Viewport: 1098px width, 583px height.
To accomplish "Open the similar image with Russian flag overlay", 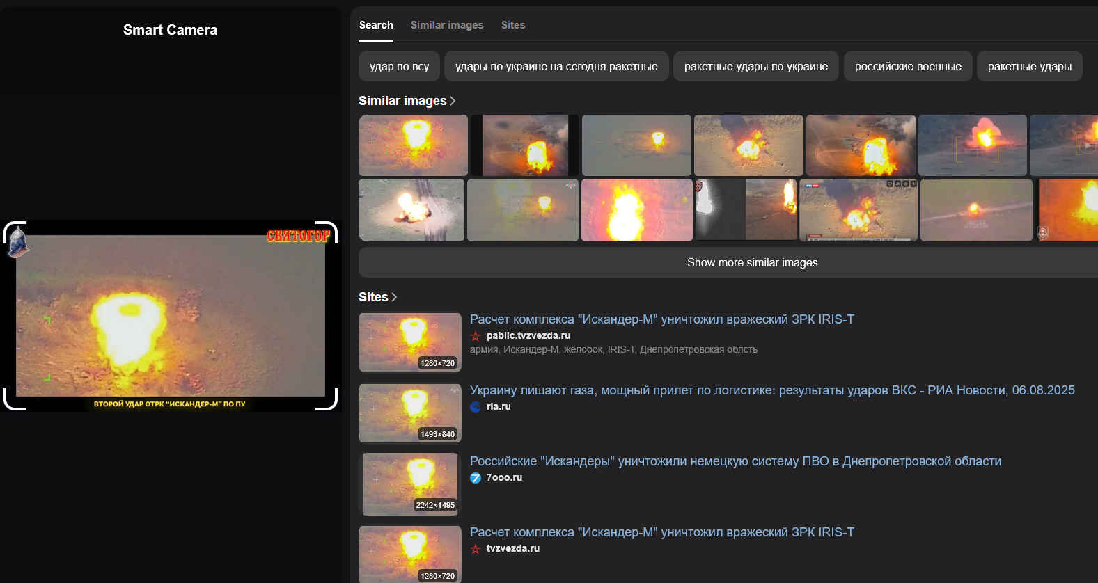I will [858, 210].
